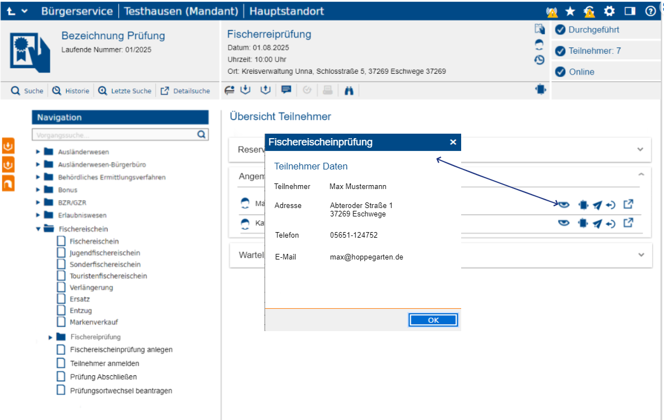Toggle the Online status check
664x420 pixels.
point(560,72)
